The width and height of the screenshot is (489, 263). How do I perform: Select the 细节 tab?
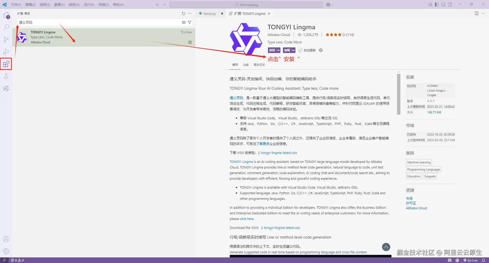tap(235, 65)
